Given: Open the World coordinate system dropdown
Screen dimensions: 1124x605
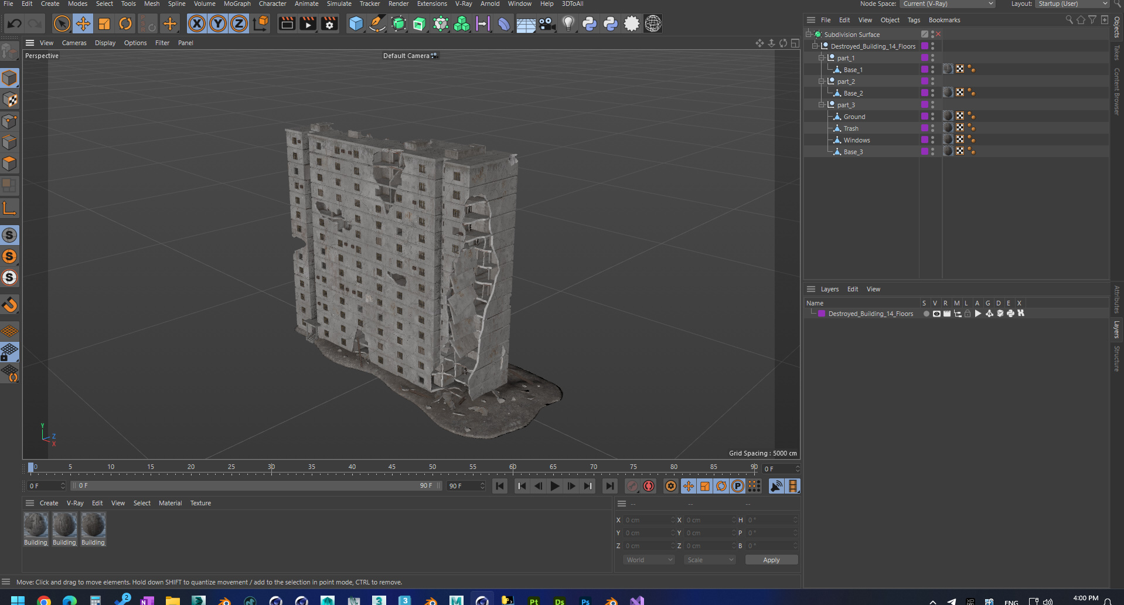Looking at the screenshot, I should coord(649,560).
